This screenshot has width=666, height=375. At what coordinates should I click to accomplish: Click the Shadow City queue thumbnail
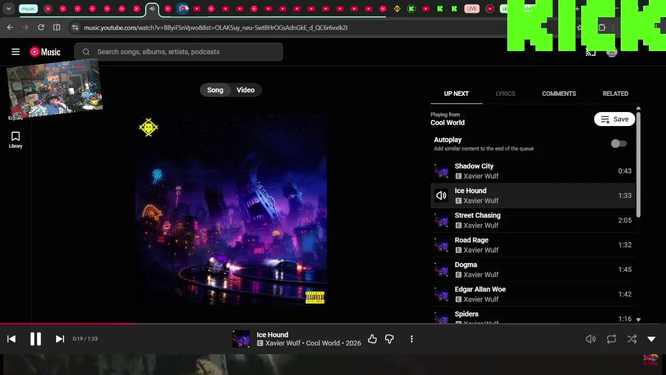pyautogui.click(x=441, y=171)
